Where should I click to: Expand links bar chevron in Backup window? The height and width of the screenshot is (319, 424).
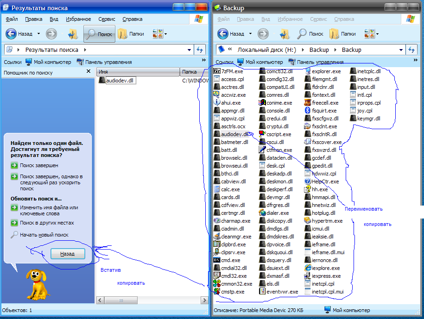click(415, 60)
